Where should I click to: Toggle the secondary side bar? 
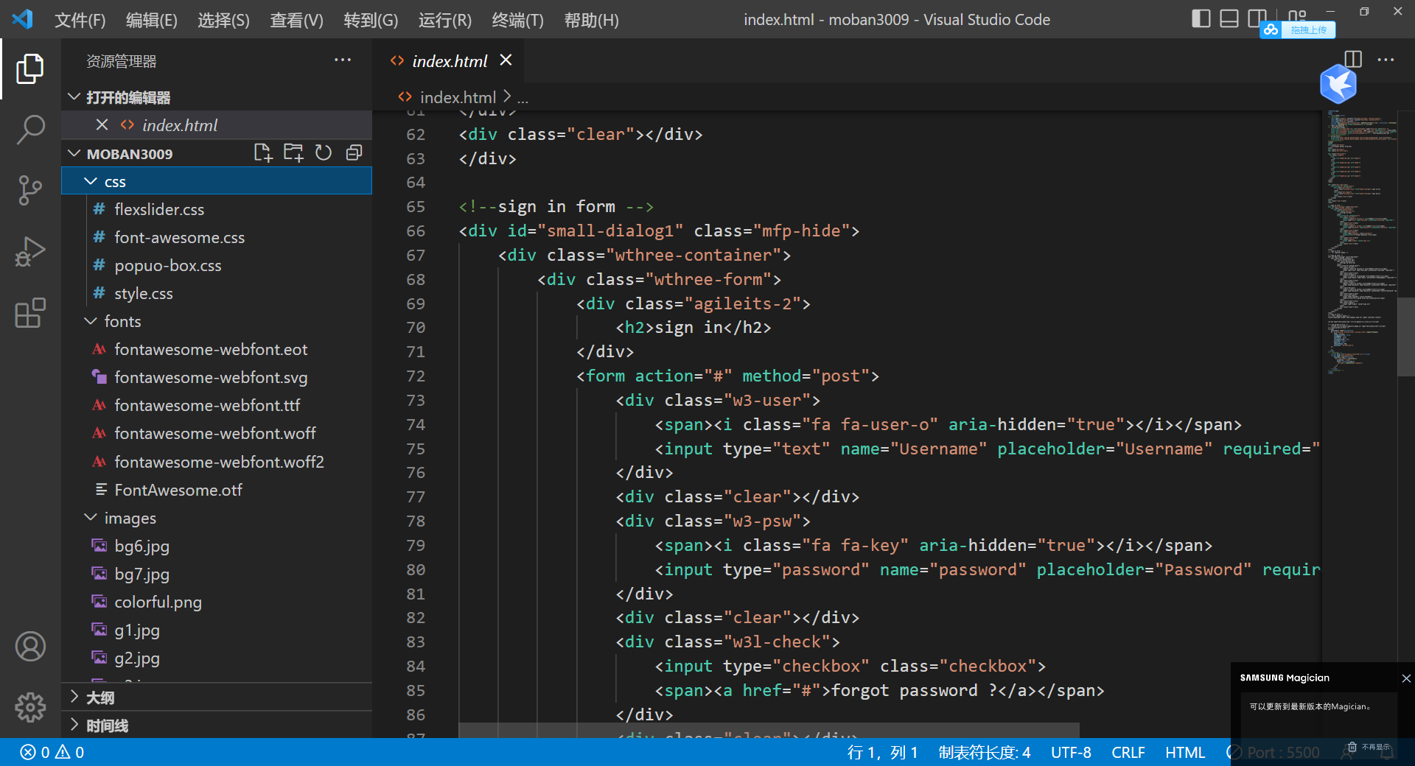(x=1257, y=18)
